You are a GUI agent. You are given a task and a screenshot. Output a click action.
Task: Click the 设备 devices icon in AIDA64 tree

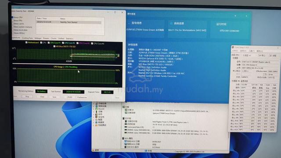click(x=97, y=111)
